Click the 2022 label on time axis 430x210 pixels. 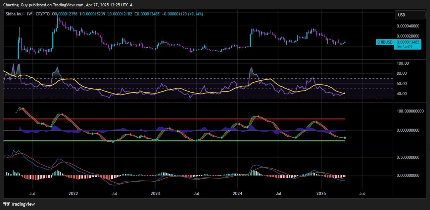pos(73,194)
